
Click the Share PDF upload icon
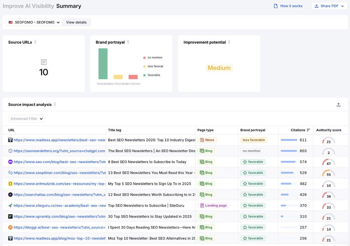click(316, 6)
